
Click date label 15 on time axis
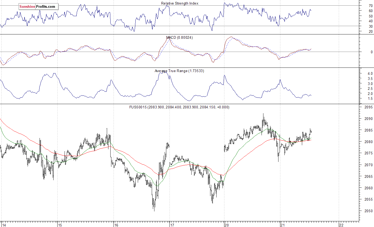(60, 225)
